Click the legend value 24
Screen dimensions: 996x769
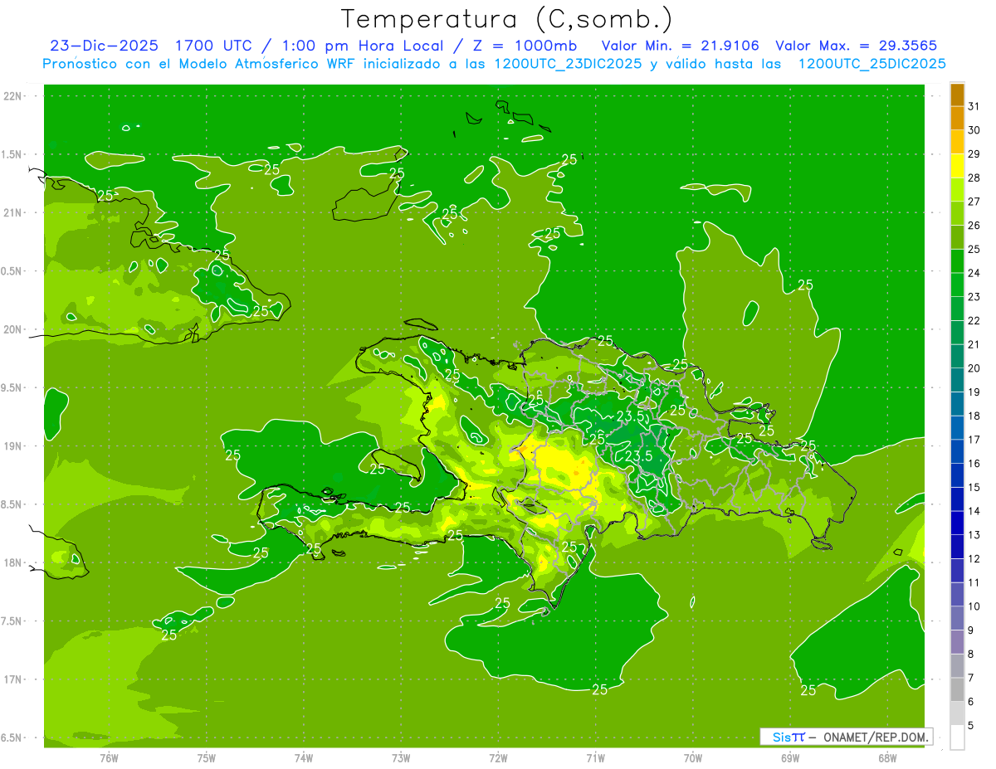pyautogui.click(x=974, y=273)
